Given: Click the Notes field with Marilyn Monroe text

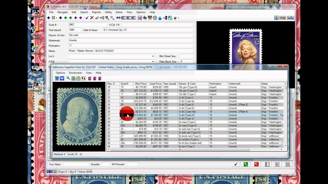Looking at the screenshot, I should pyautogui.click(x=130, y=51).
